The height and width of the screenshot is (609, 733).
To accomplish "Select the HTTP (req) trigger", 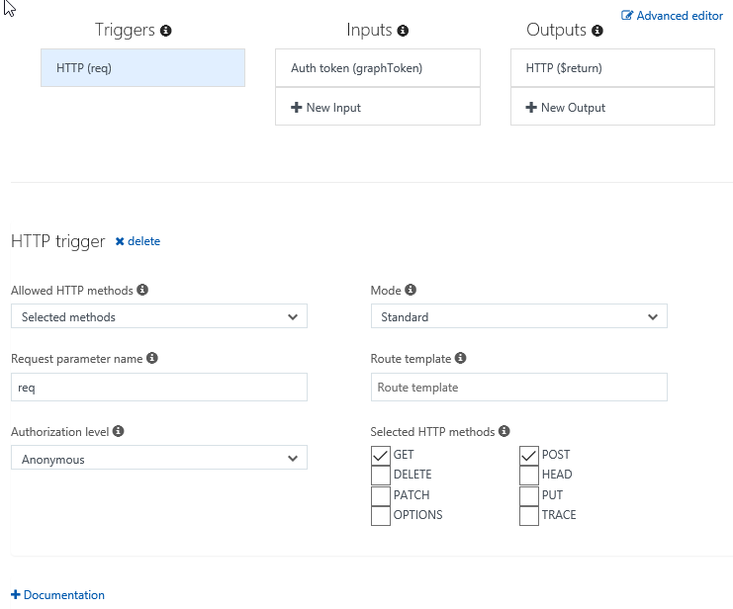I will click(142, 68).
